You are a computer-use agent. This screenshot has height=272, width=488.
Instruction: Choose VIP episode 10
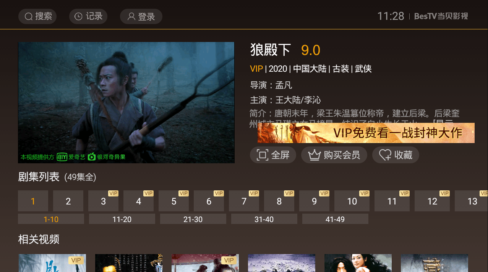[352, 201]
